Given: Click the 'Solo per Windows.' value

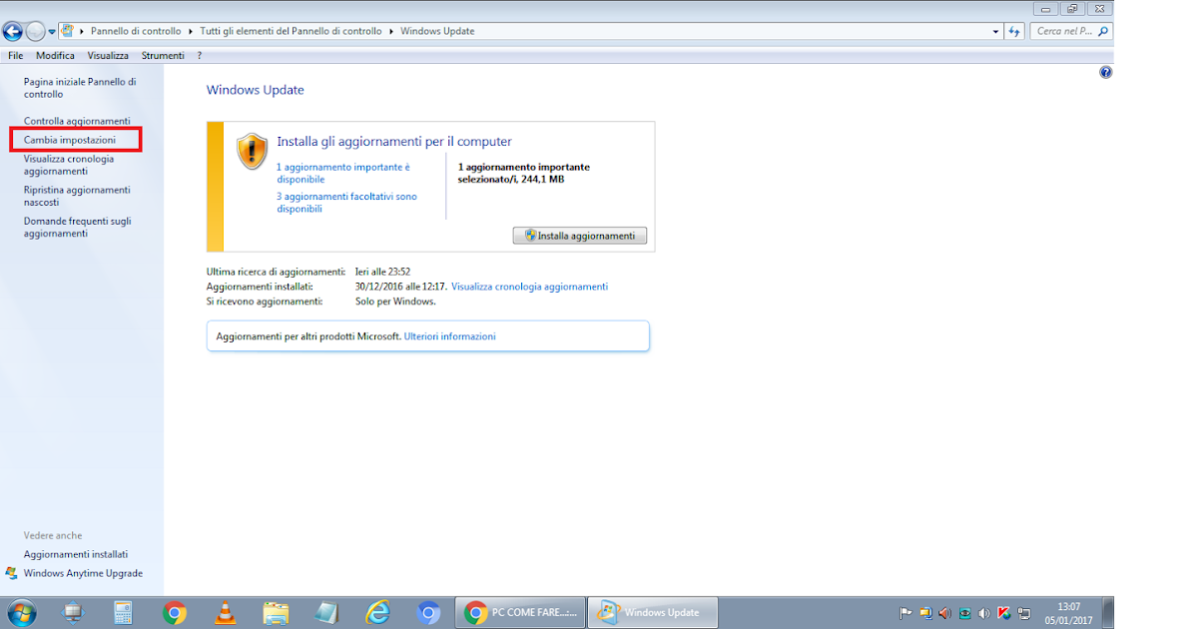Looking at the screenshot, I should (395, 301).
